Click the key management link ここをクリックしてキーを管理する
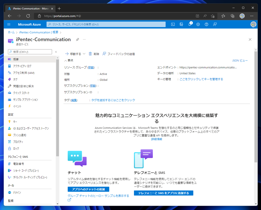The height and width of the screenshot is (210, 261). tap(201, 79)
